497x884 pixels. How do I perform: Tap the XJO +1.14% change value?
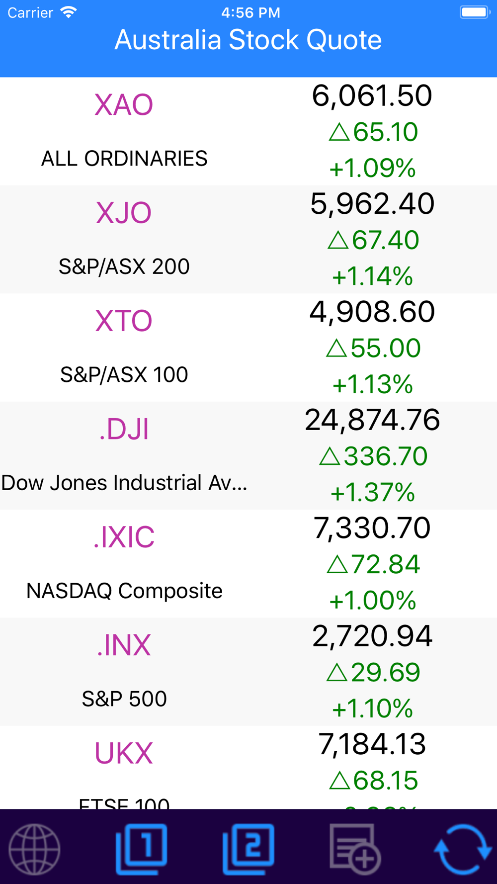(372, 276)
